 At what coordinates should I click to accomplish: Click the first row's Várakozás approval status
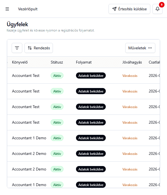[x=130, y=76]
